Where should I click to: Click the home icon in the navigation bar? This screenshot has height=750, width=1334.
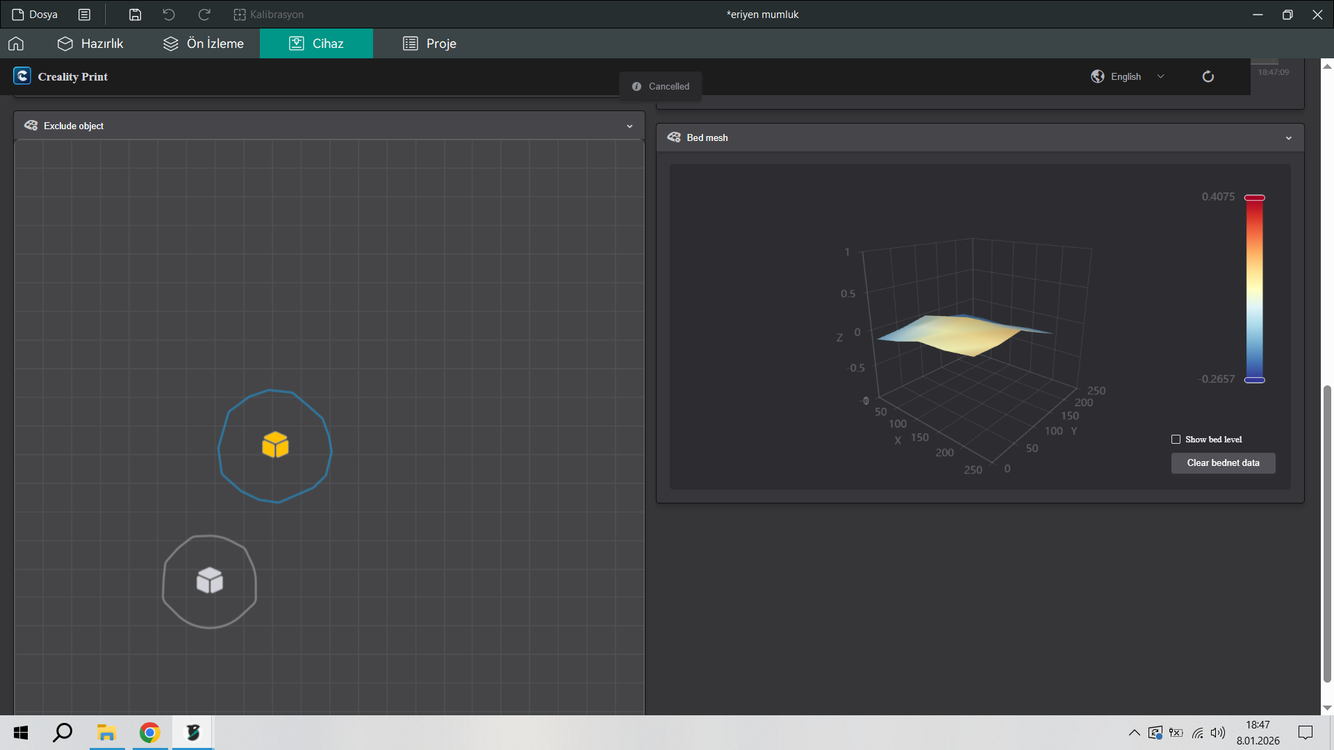pyautogui.click(x=16, y=44)
